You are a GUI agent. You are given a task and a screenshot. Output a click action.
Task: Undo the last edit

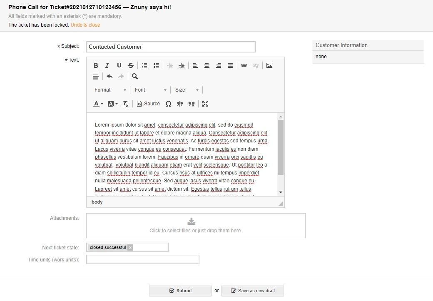[x=109, y=76]
